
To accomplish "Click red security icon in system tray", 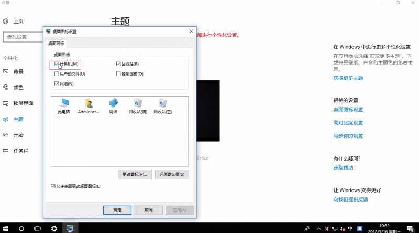I will pos(326,229).
